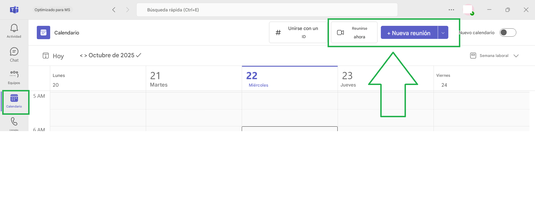535x200 pixels.
Task: Click the Búsqueda rápida search field
Action: coord(267,10)
